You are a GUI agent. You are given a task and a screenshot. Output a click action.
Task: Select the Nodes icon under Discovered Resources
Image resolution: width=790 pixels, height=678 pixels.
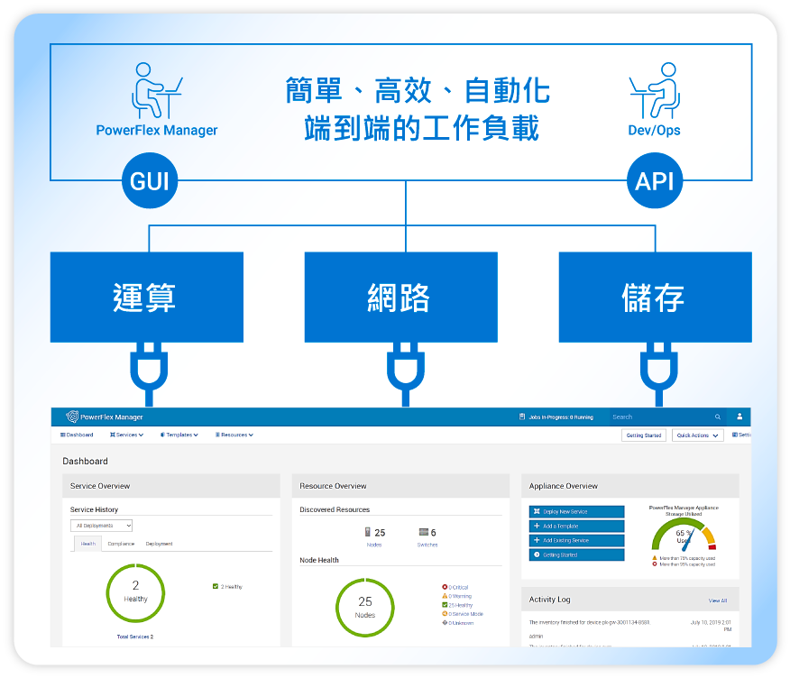pos(368,532)
